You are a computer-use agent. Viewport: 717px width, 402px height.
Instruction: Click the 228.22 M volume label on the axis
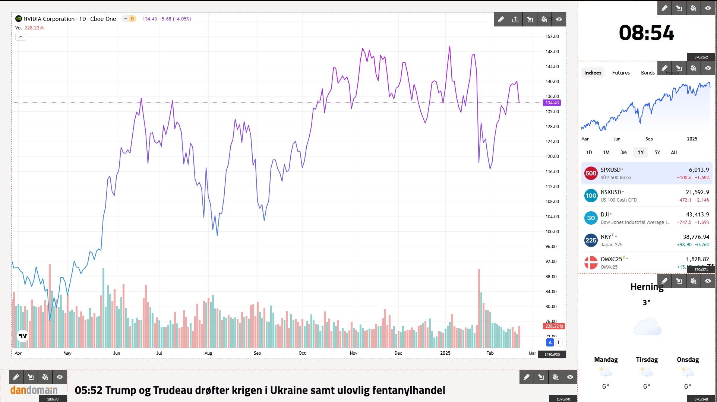click(554, 326)
